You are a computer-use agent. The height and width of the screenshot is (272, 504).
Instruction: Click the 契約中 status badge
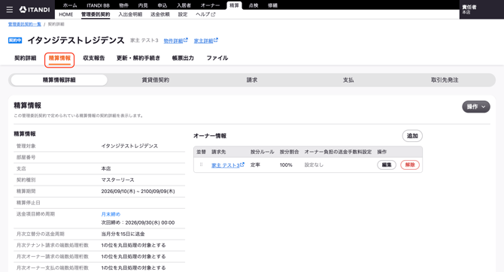[15, 41]
